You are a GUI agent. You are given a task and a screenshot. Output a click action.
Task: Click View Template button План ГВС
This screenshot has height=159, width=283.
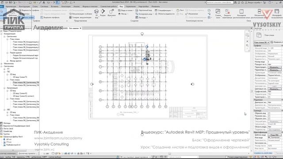(274, 135)
